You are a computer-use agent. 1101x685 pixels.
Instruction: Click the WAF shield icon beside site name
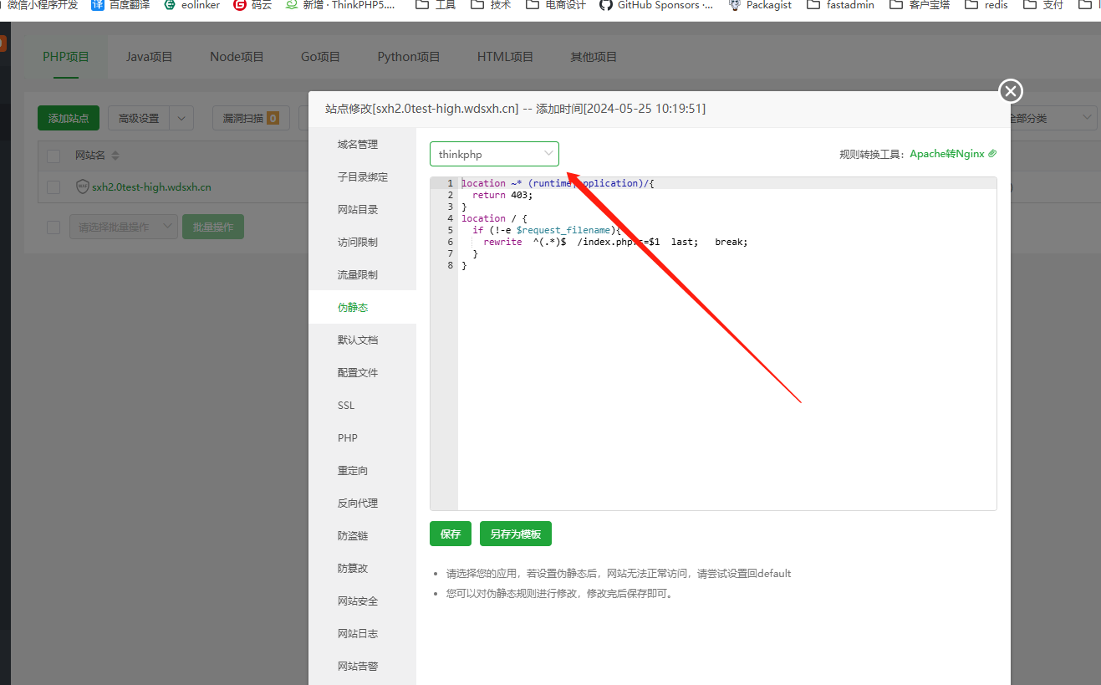click(x=82, y=187)
